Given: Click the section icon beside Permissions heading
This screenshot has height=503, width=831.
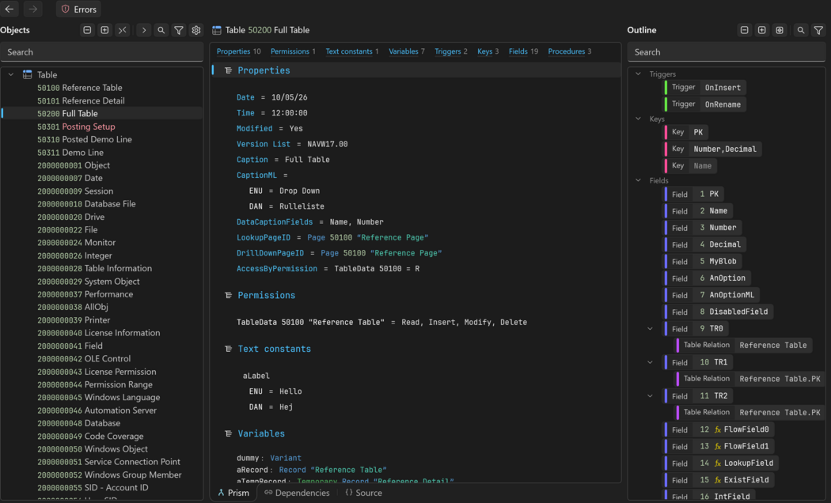Looking at the screenshot, I should 229,296.
